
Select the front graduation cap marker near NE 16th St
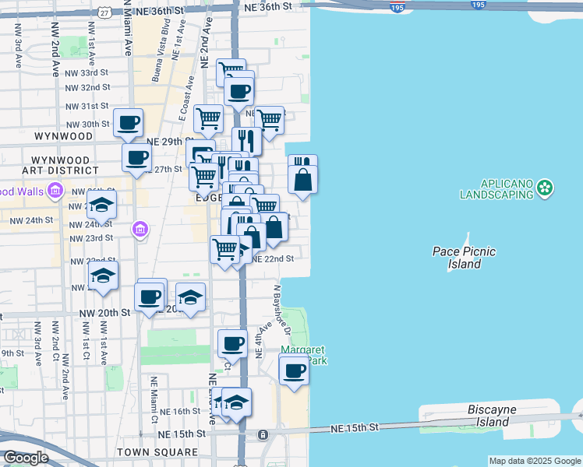(x=236, y=405)
